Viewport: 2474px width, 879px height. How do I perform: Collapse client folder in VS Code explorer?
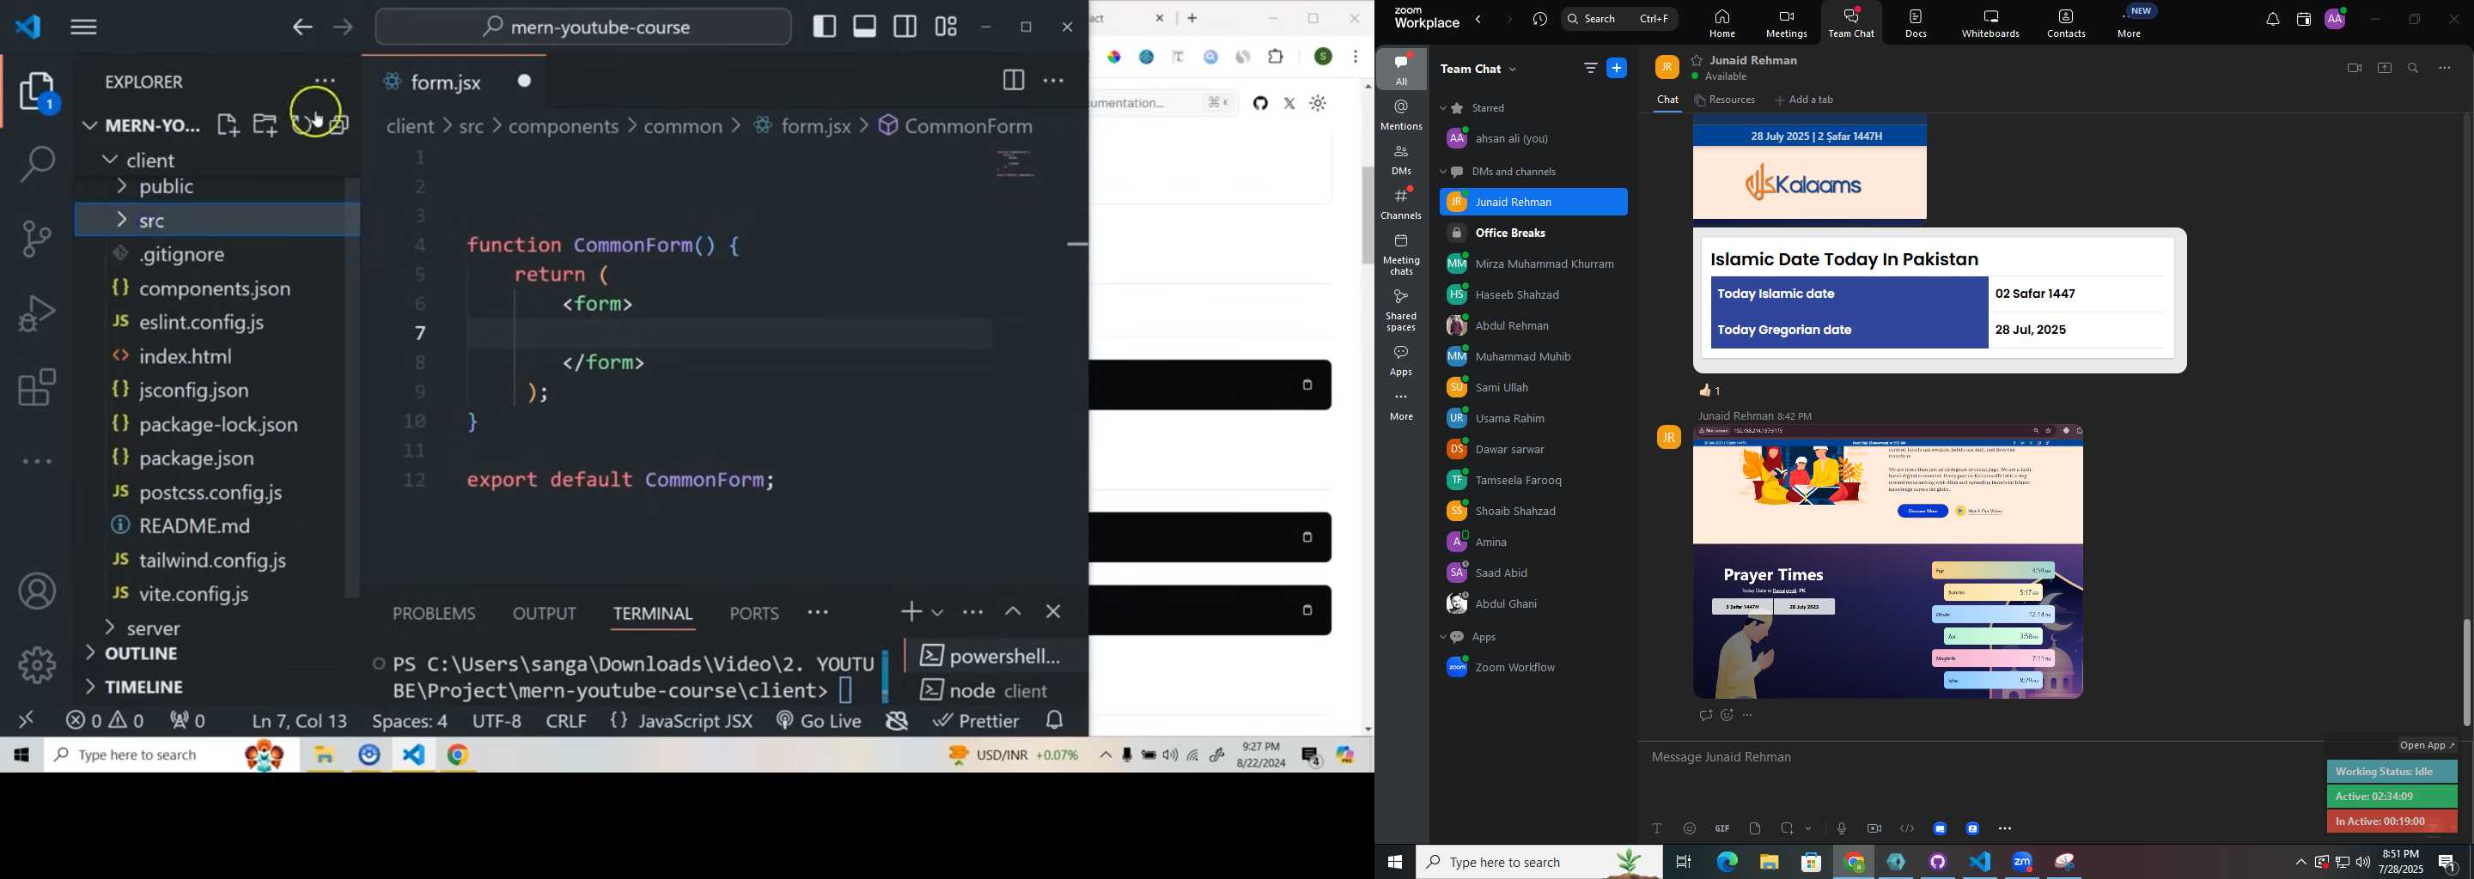pos(109,161)
